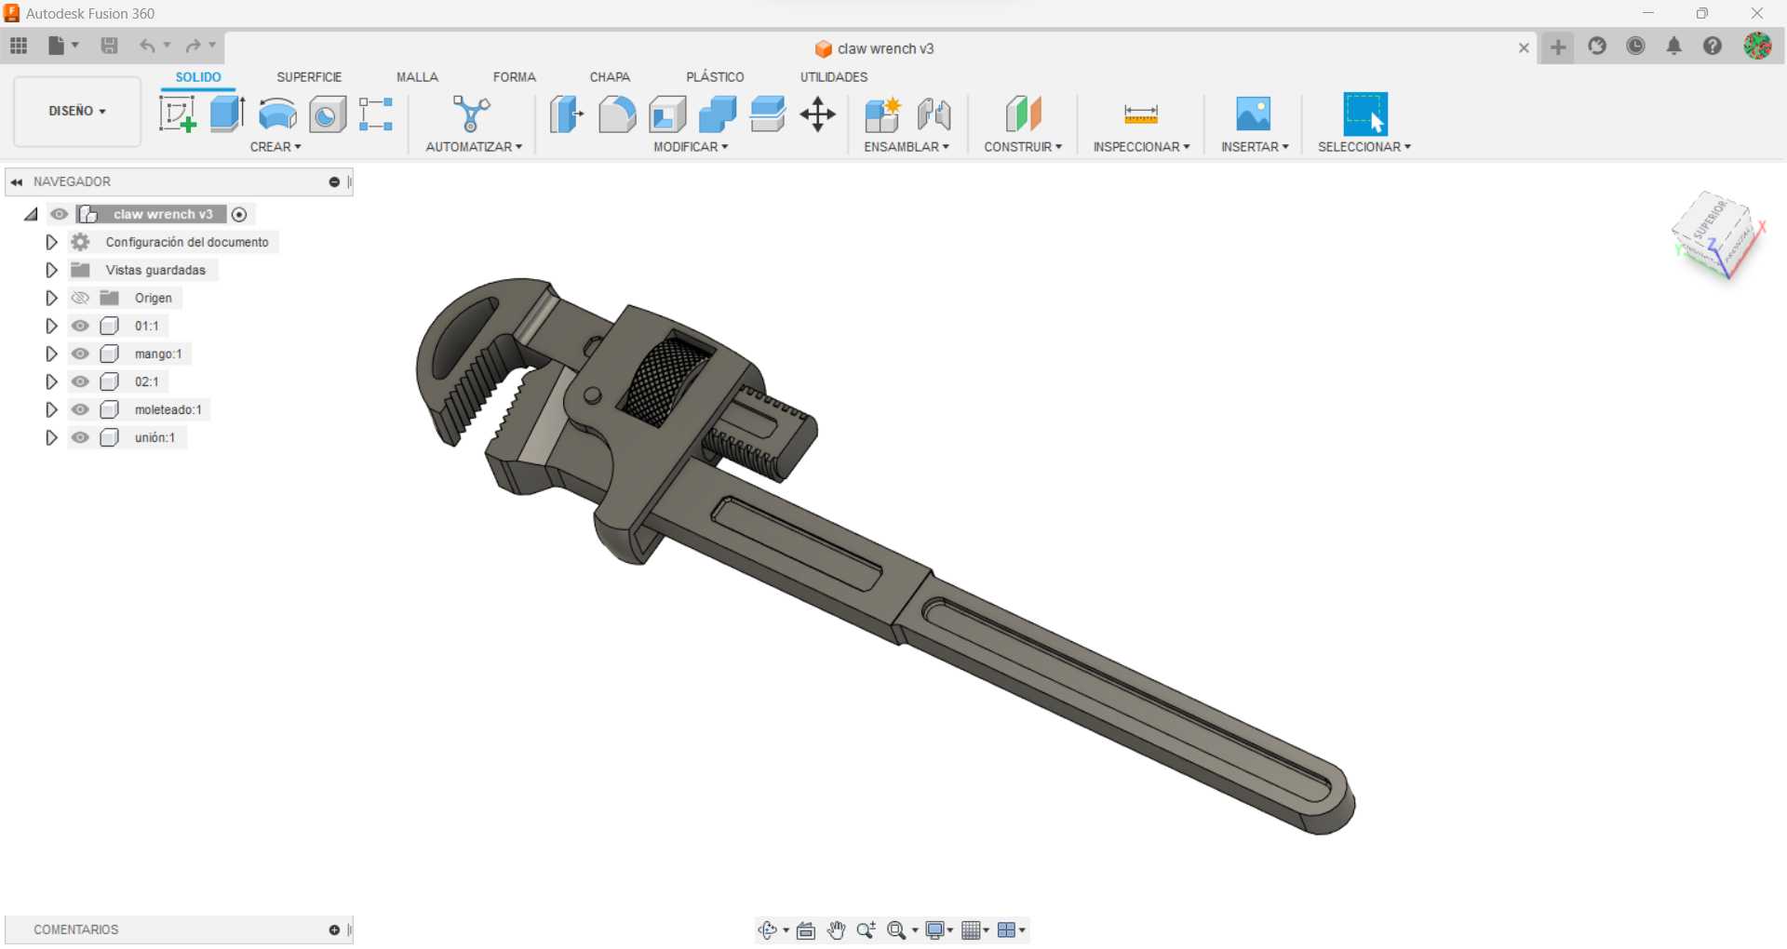Hide the 02:1 component
The width and height of the screenshot is (1787, 949).
(80, 381)
